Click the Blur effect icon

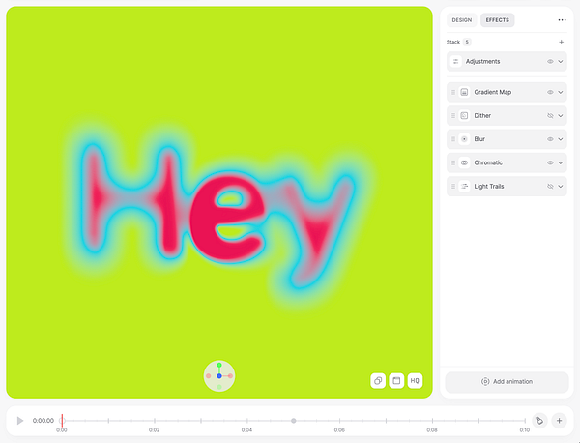[464, 139]
